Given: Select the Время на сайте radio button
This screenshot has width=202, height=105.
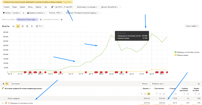Looking at the screenshot, I should 193,88.
